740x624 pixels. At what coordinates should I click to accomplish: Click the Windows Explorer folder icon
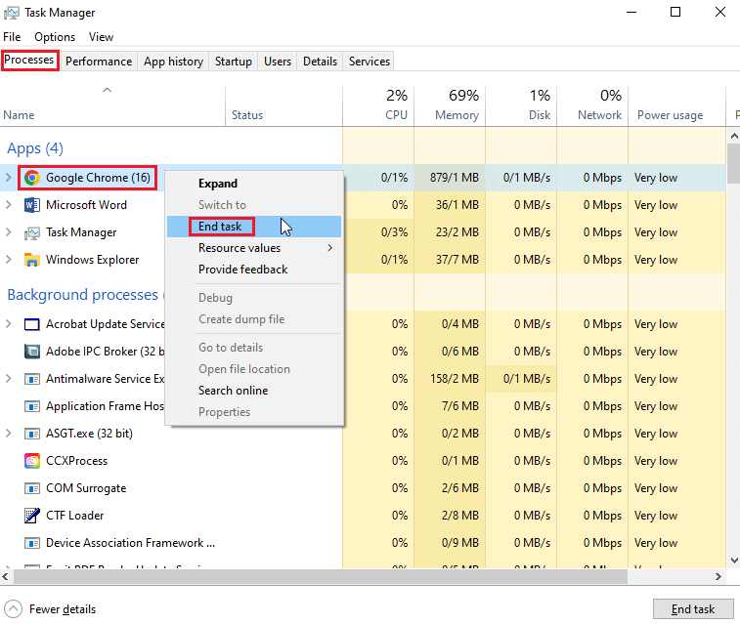point(32,260)
